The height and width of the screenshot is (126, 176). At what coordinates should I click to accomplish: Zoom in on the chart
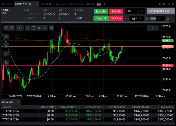(6, 28)
